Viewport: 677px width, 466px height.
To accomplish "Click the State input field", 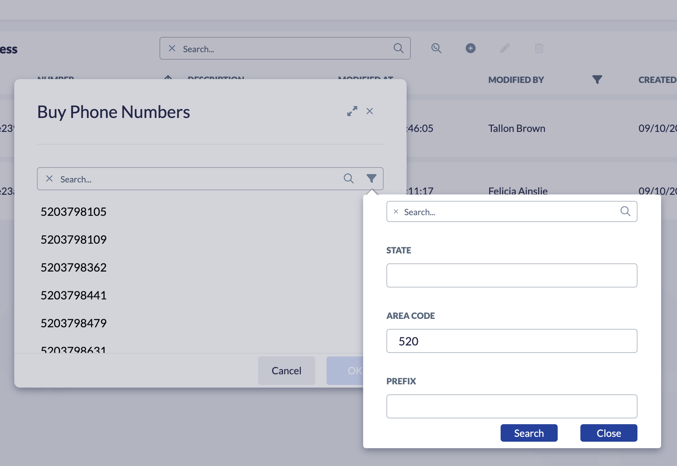I will point(512,275).
